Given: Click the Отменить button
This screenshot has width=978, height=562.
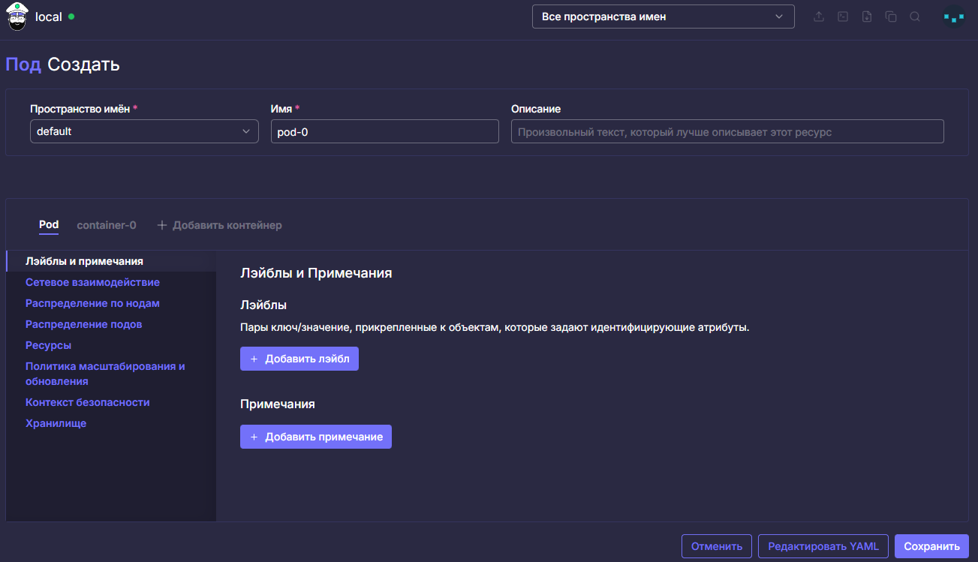Looking at the screenshot, I should (717, 546).
